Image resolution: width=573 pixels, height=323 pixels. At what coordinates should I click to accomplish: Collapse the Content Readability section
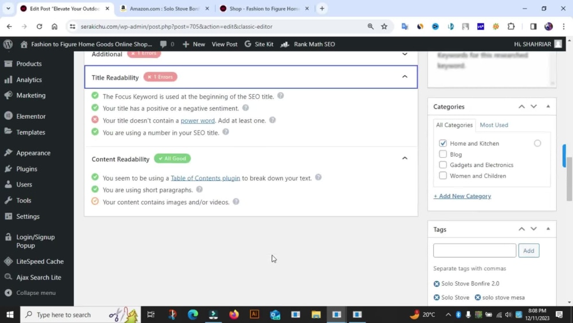point(405,158)
